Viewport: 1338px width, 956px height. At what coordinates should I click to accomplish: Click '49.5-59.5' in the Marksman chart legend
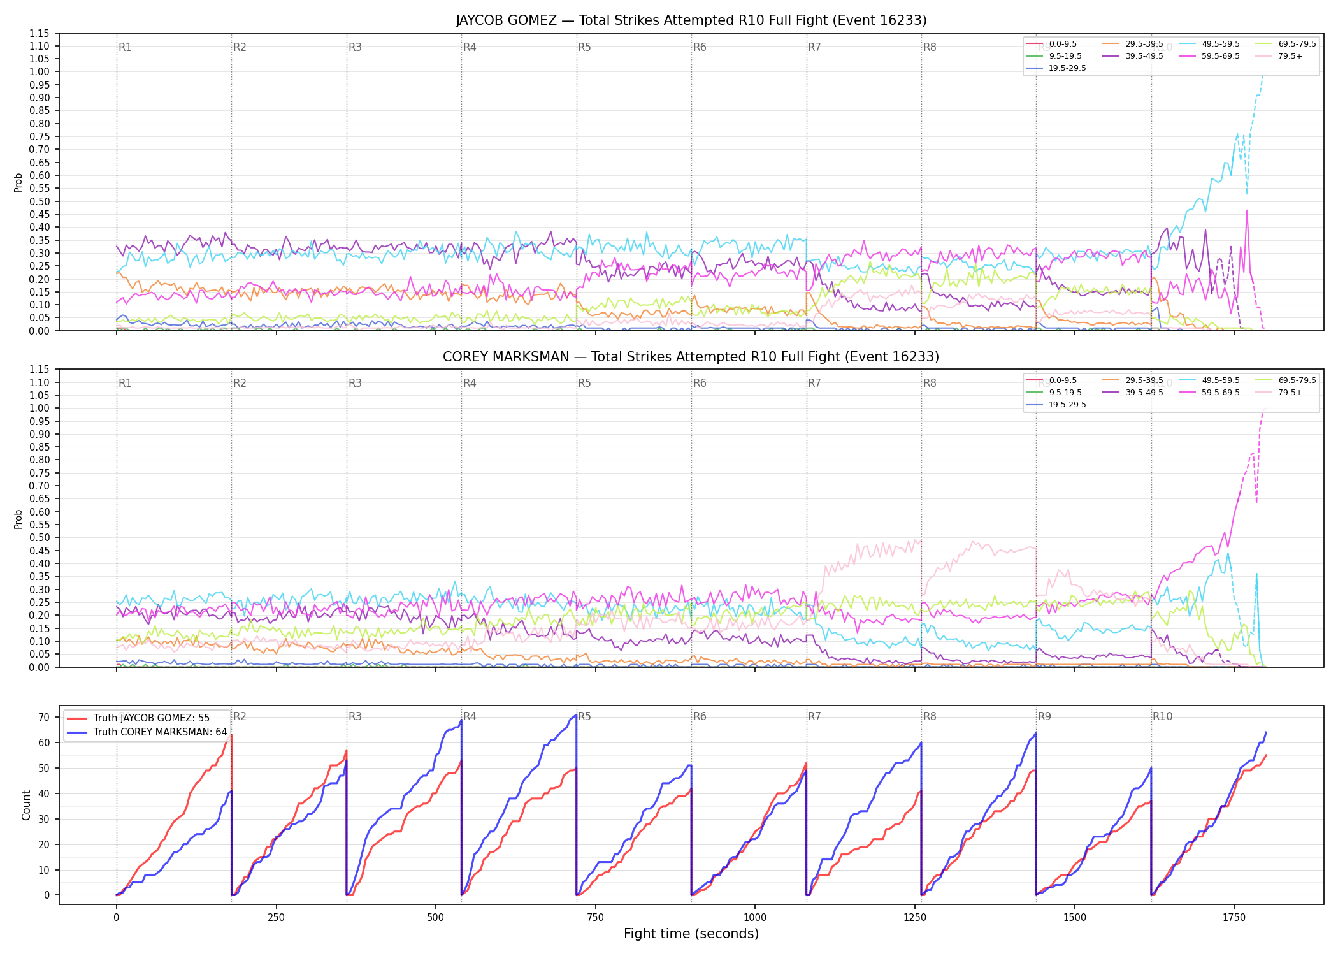pos(1221,380)
